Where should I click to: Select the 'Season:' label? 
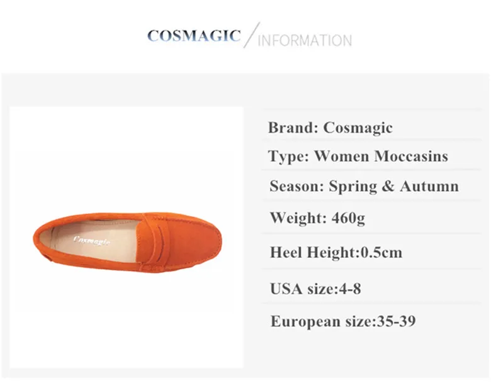pos(296,187)
